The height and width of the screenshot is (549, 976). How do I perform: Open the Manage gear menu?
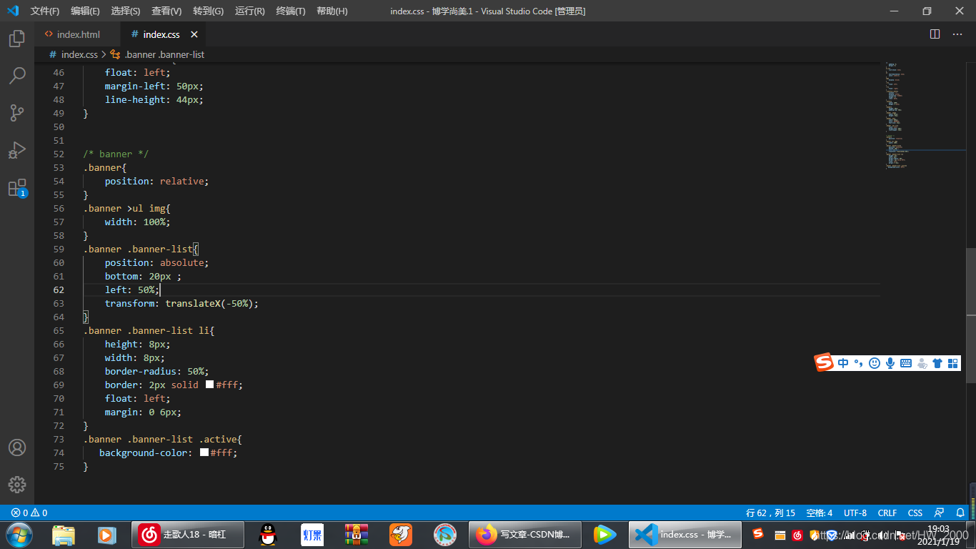coord(17,484)
